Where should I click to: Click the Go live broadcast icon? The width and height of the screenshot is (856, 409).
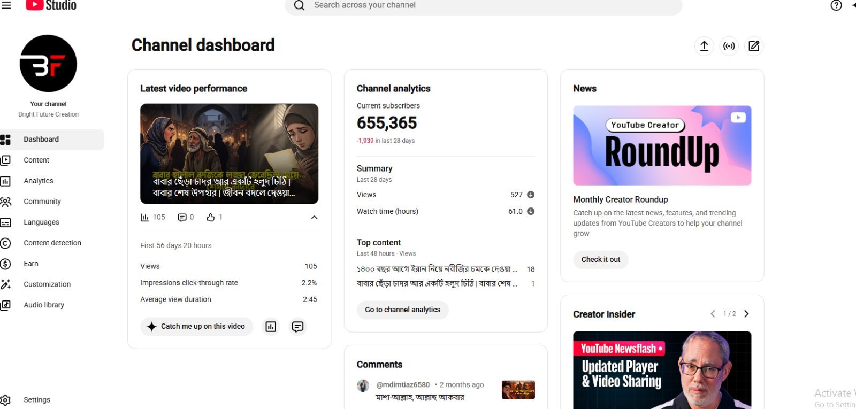click(729, 46)
